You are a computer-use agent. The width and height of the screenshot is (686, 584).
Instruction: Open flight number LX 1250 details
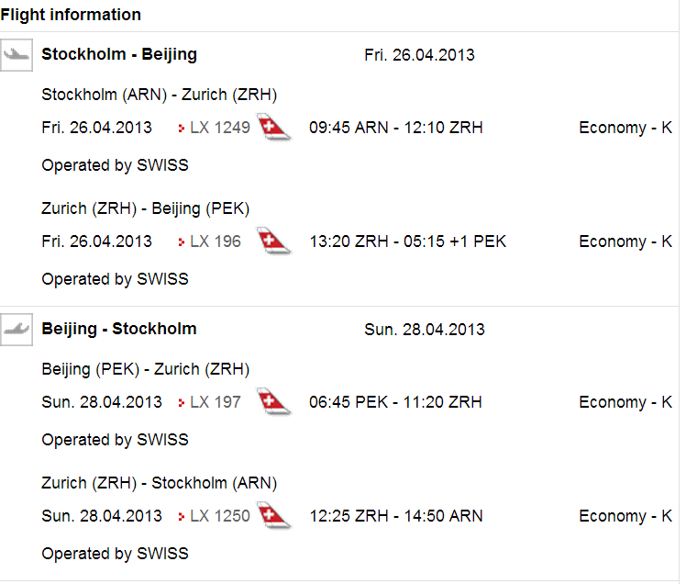[x=219, y=516]
